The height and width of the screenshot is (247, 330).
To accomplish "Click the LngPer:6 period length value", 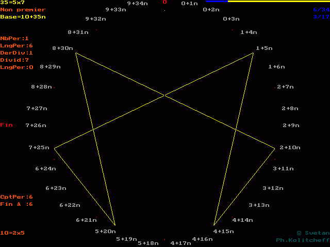I will coord(16,46).
